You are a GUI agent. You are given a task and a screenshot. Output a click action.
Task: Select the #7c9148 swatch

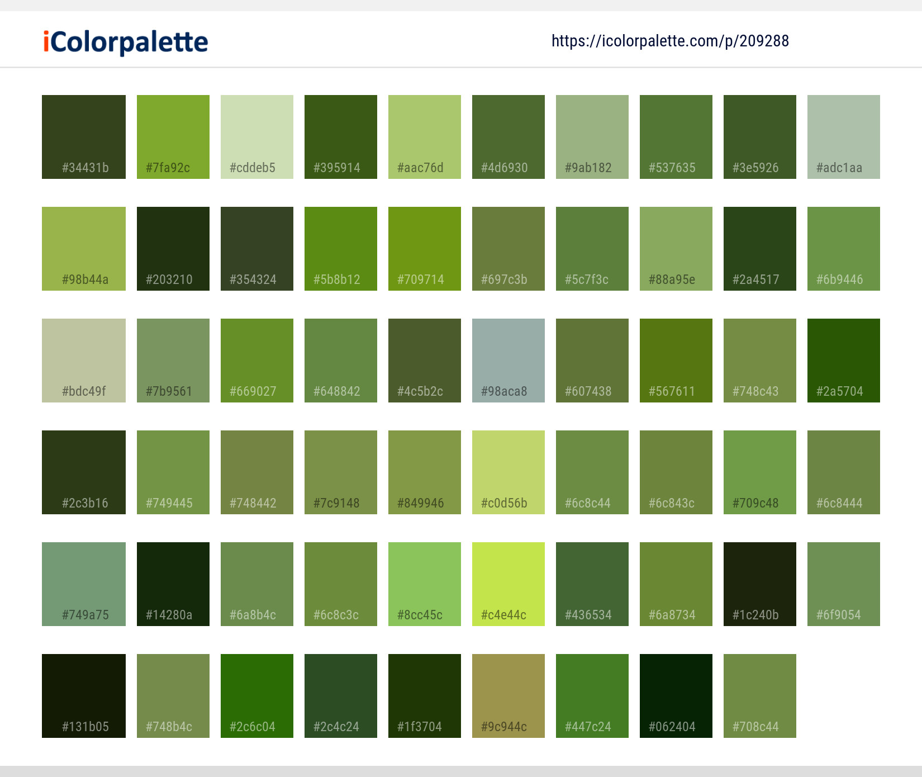[x=341, y=472]
